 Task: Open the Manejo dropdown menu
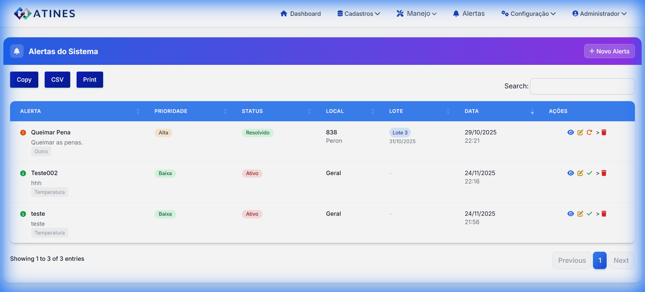(417, 13)
